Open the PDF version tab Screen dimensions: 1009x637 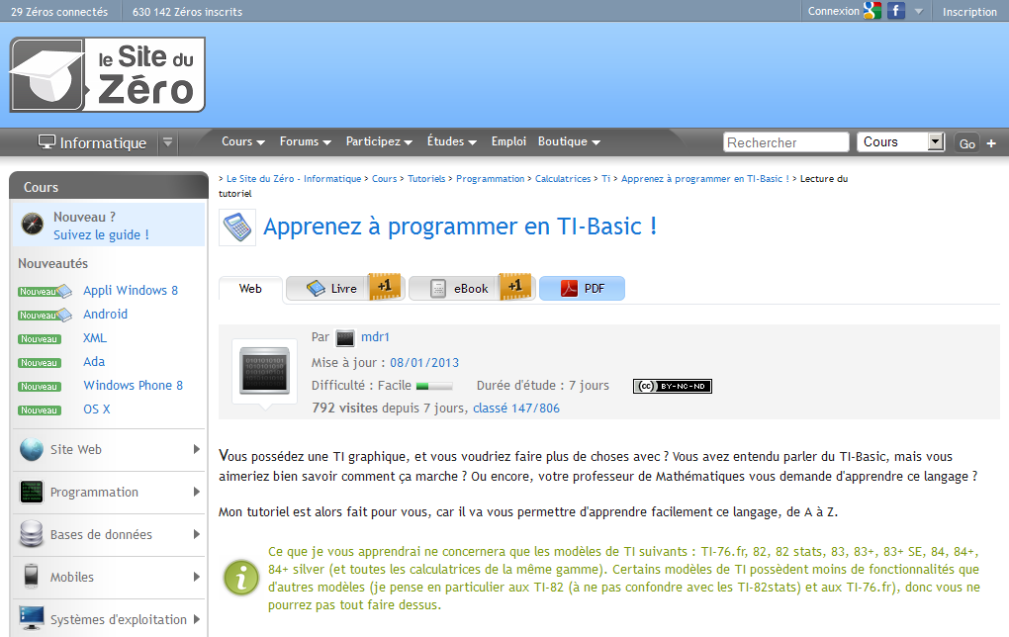582,288
